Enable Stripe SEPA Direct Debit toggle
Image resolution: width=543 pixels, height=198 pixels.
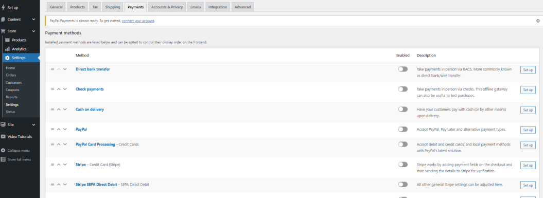tap(403, 185)
